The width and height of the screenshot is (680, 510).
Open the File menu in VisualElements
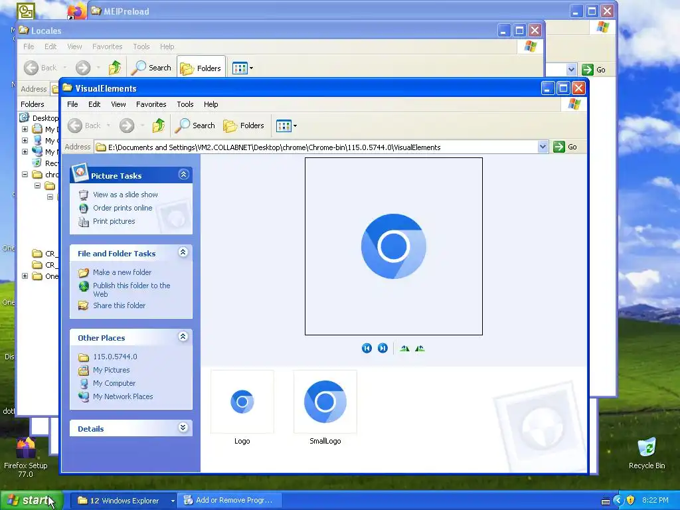(72, 104)
